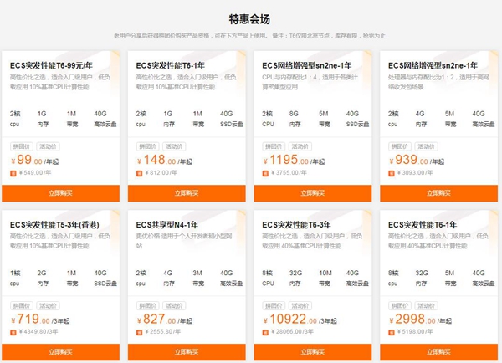Click the orange icon beside ¥4349.80/3年

13,332
